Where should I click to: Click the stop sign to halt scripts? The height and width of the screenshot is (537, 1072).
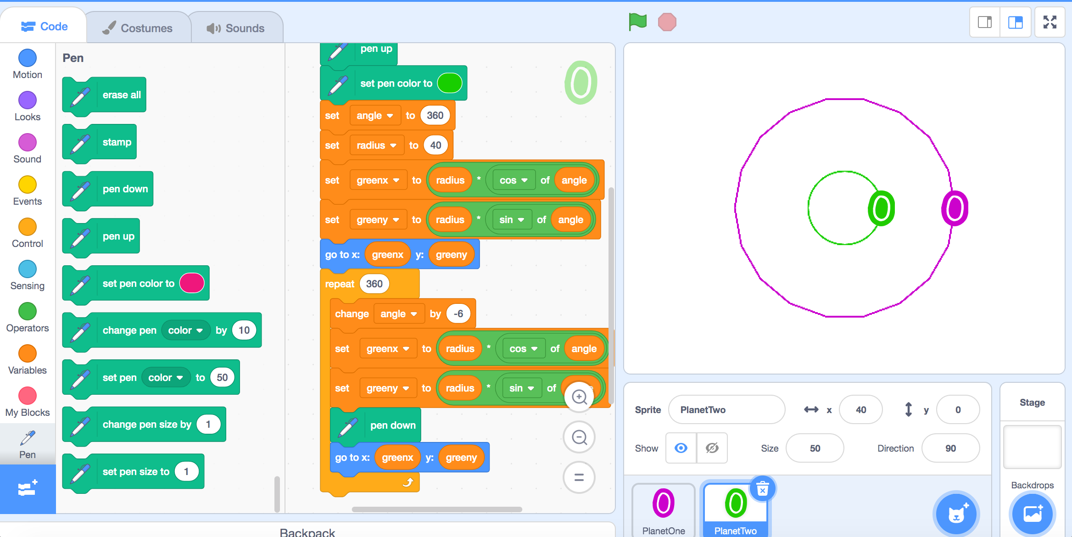tap(668, 21)
